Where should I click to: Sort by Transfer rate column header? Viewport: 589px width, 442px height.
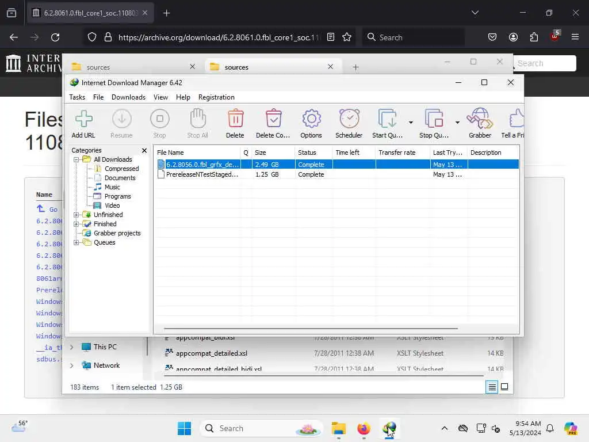[x=403, y=153]
